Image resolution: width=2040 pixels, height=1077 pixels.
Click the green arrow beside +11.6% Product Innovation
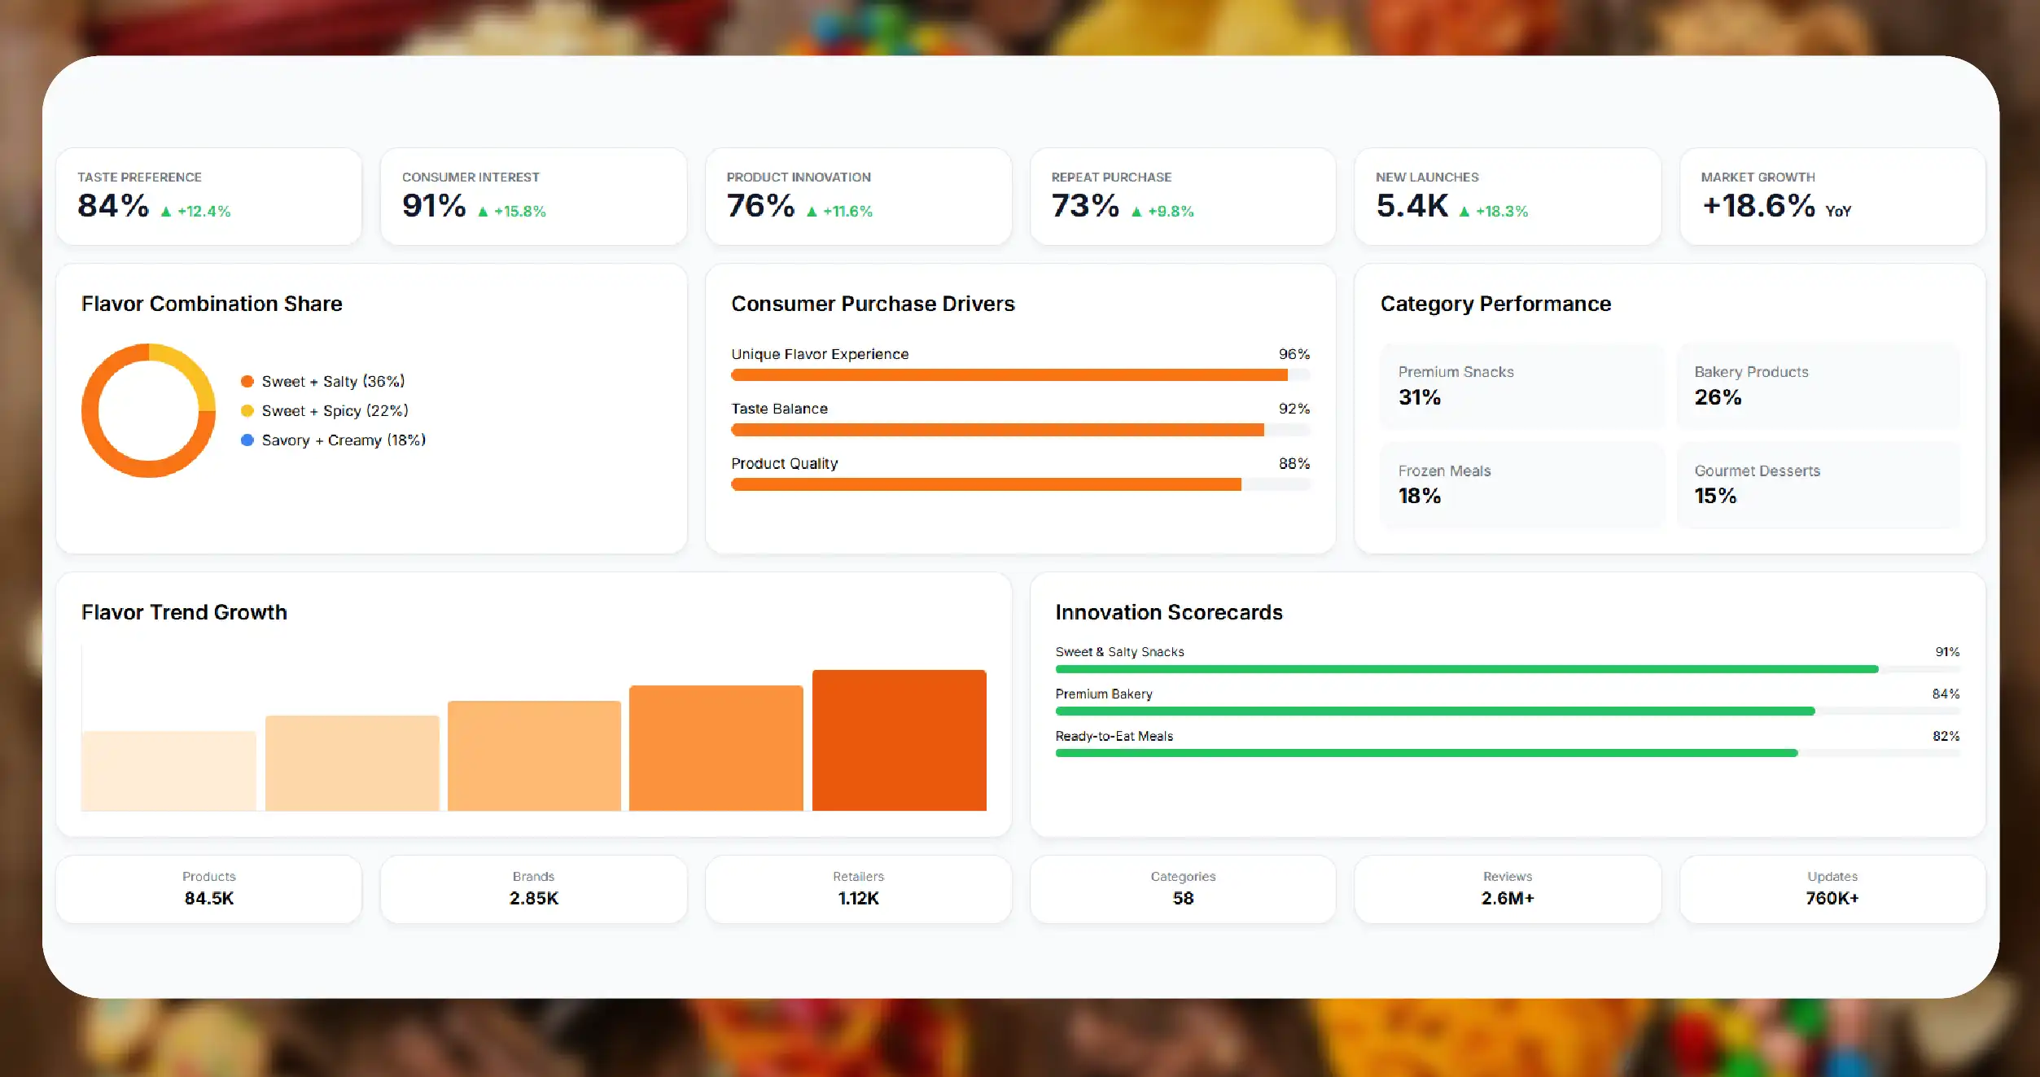pos(812,212)
